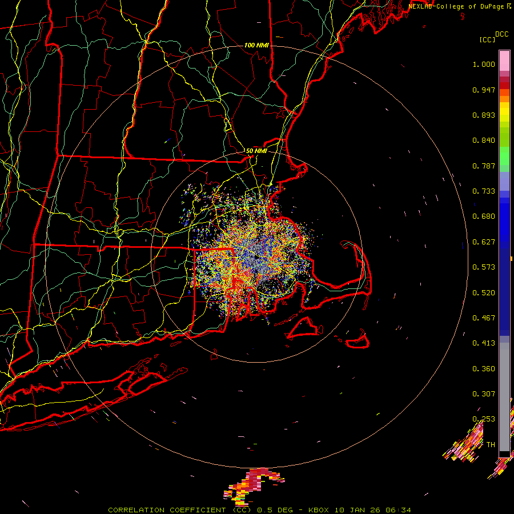Select the 0.360 scale value
The width and height of the screenshot is (514, 514).
click(484, 369)
